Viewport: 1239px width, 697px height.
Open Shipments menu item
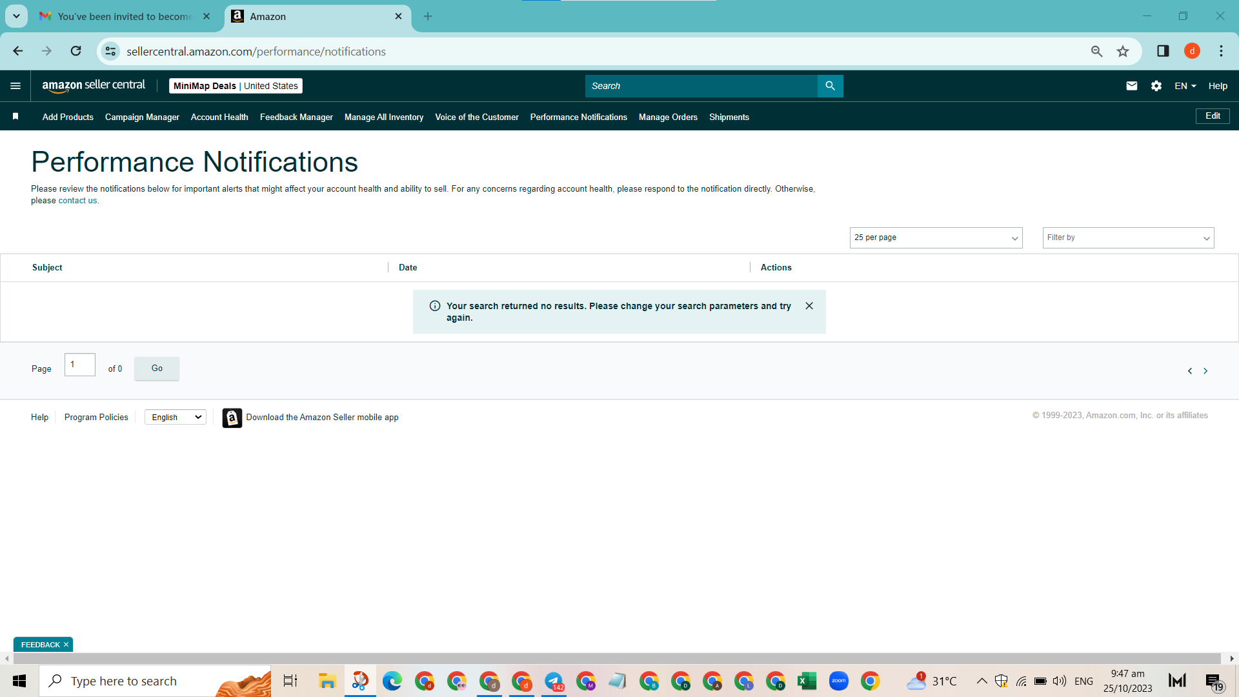click(729, 117)
